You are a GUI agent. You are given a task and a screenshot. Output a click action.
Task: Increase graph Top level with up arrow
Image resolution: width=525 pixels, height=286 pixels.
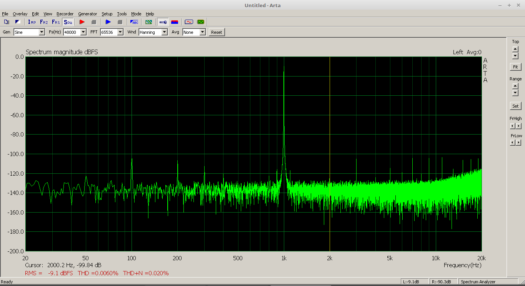[x=515, y=49]
